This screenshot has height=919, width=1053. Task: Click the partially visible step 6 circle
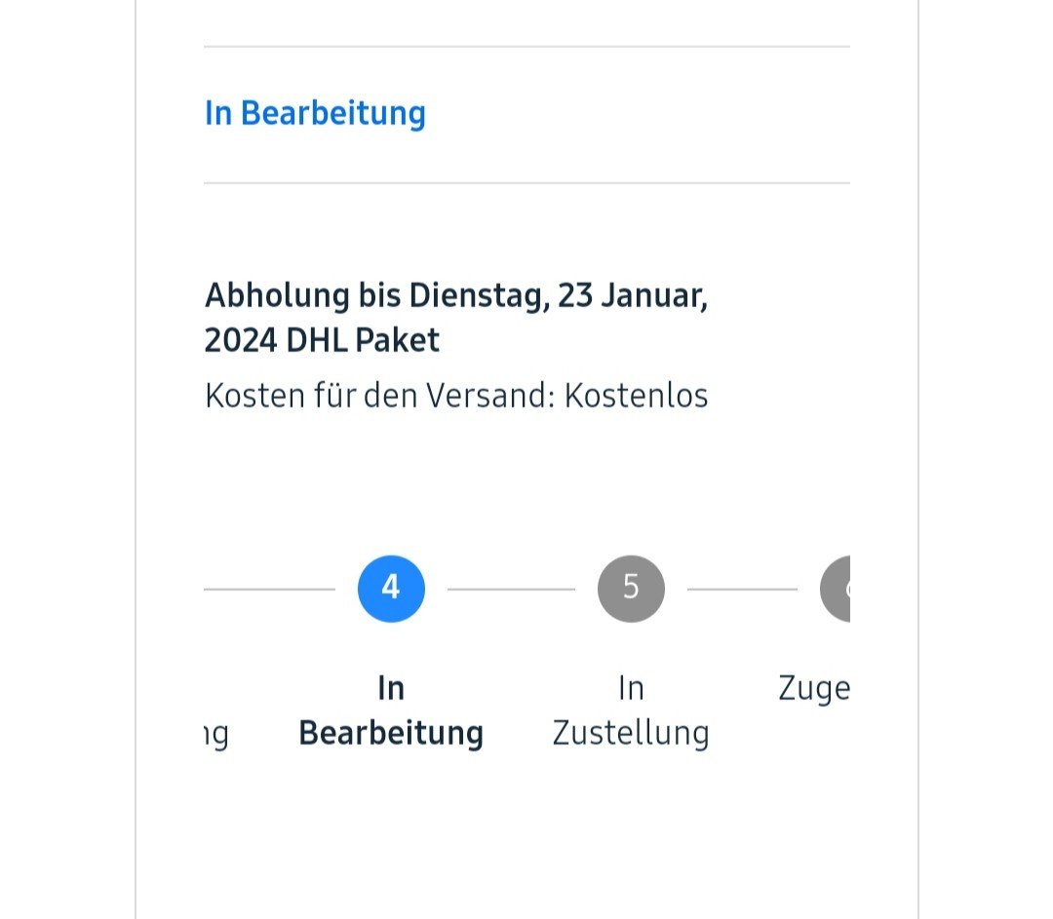837,589
